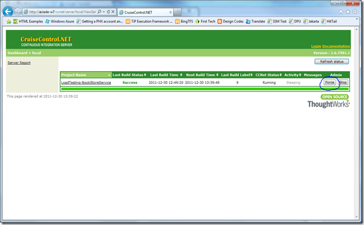Click the Stop project button
Viewport: 364px width, 225px height.
click(343, 82)
